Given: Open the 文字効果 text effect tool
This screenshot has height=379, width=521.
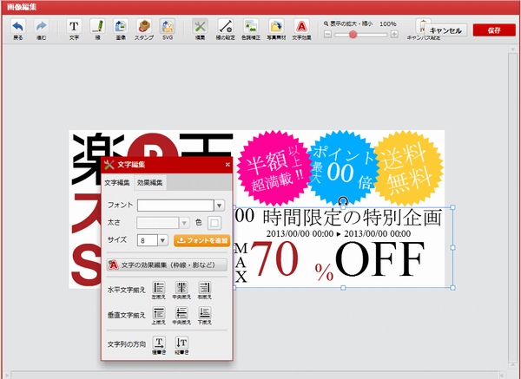Looking at the screenshot, I should pos(300,28).
